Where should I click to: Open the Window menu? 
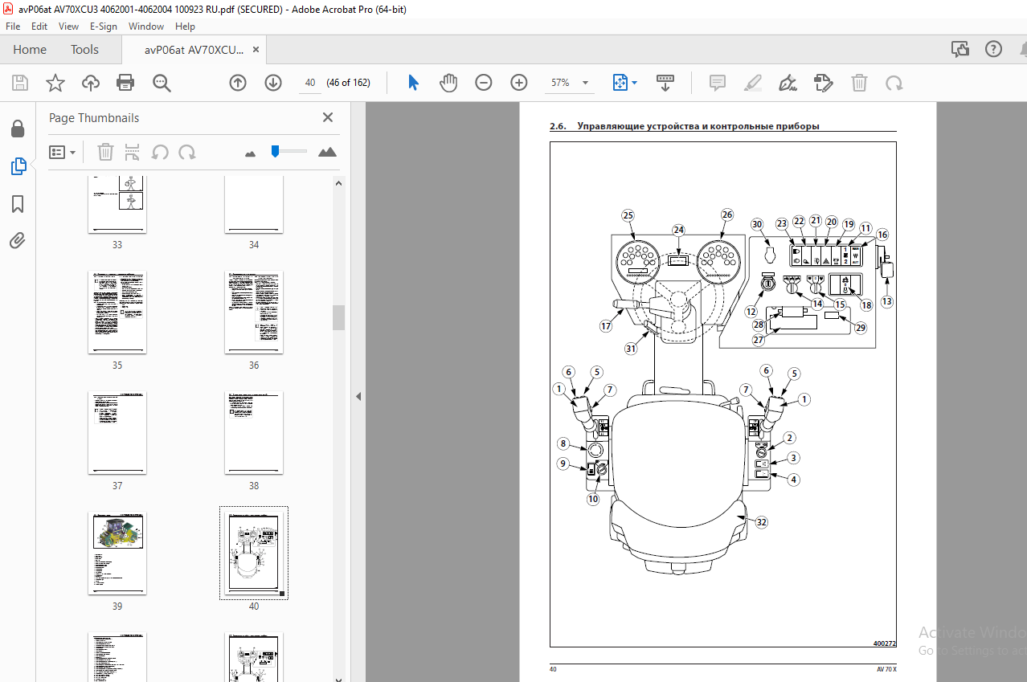[x=146, y=27]
